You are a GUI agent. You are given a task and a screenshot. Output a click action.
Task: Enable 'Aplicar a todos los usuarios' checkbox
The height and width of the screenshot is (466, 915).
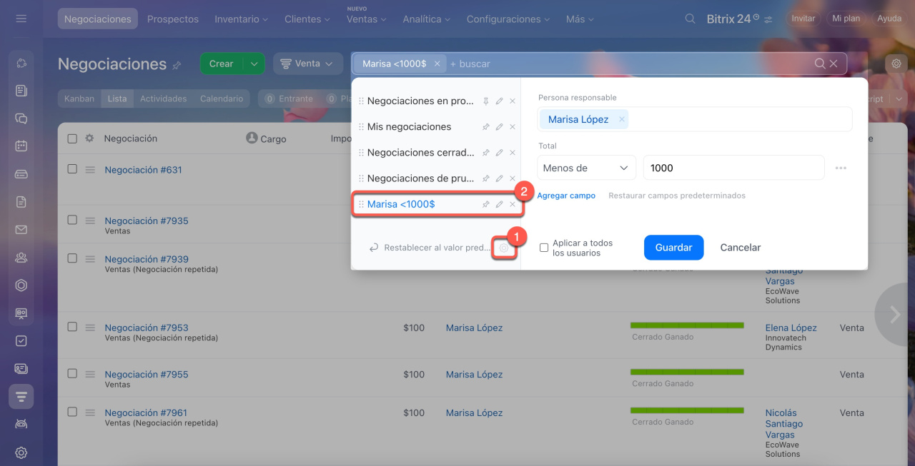pyautogui.click(x=544, y=248)
